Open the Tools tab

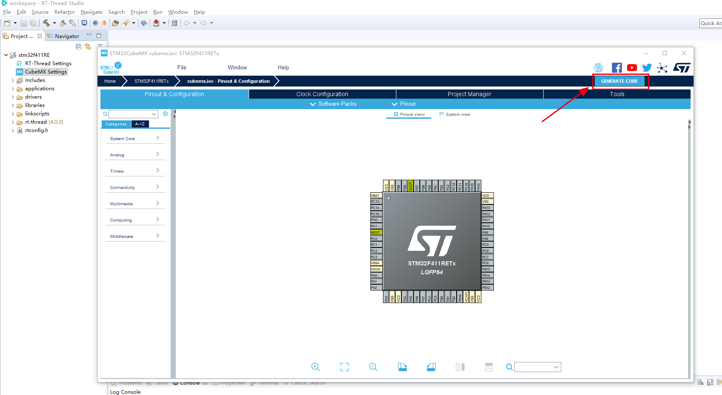(x=617, y=94)
